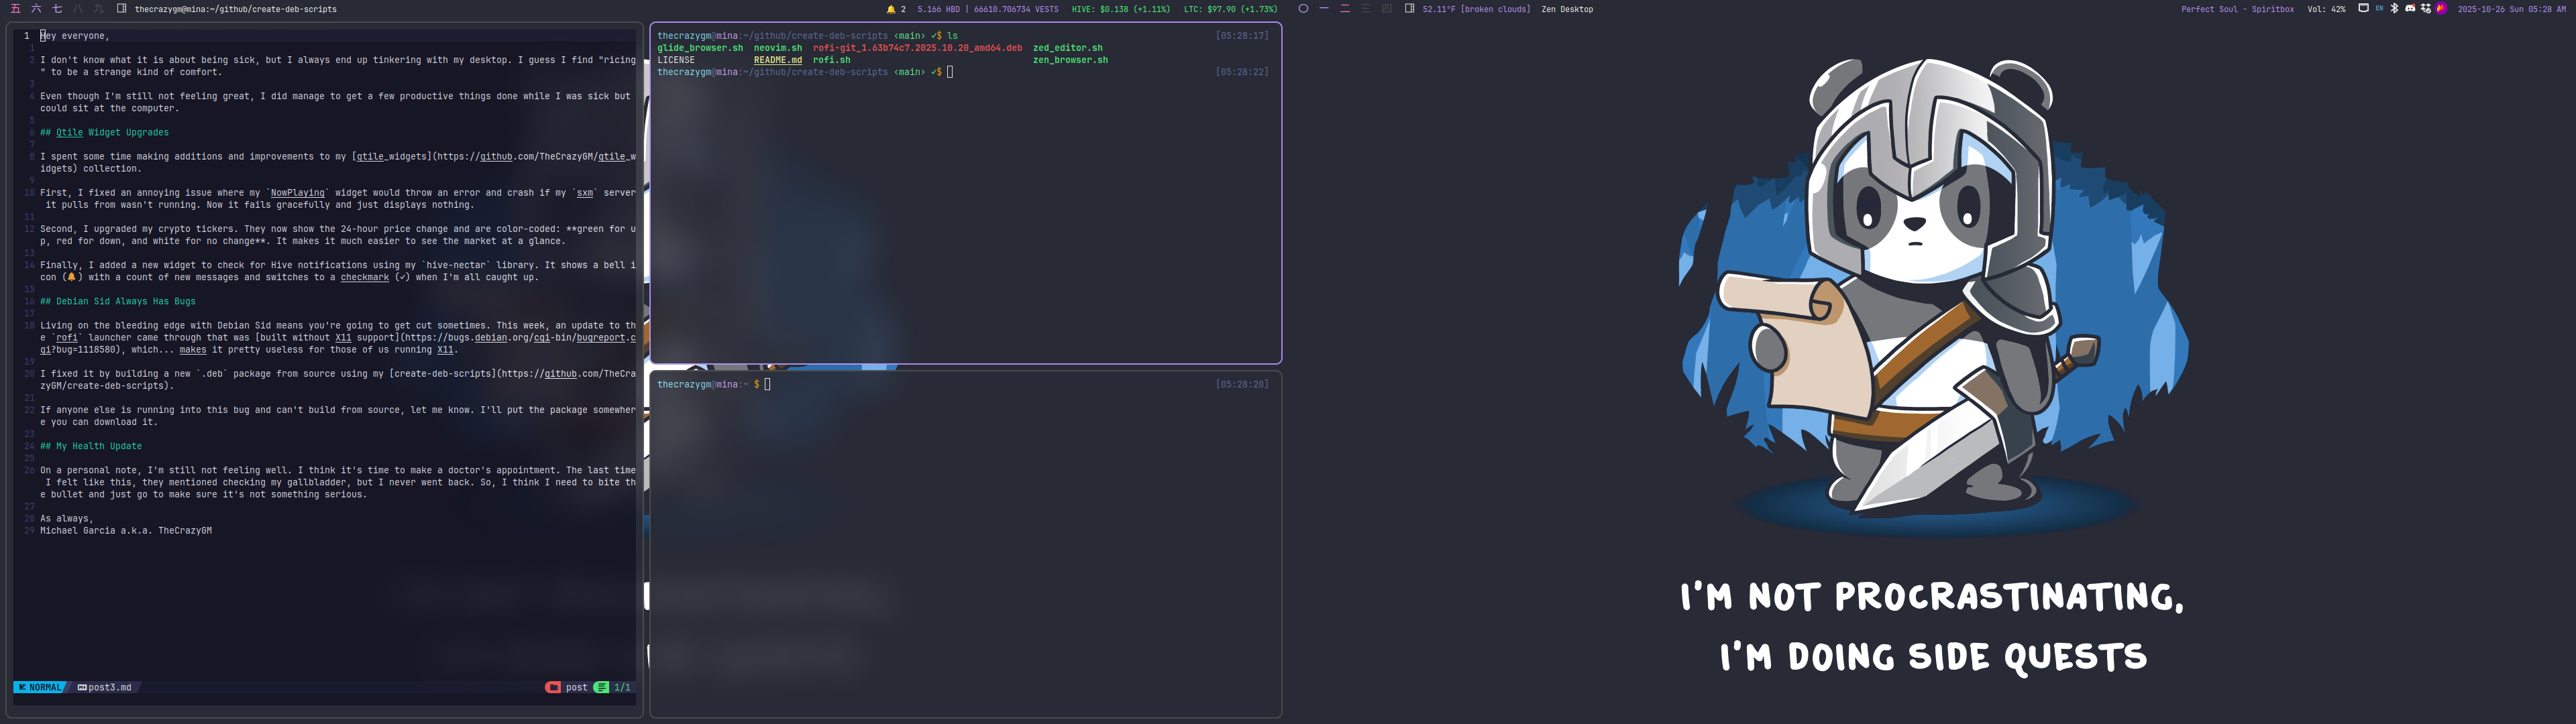Click the keyboard tray icon
The height and width of the screenshot is (724, 2576).
coord(2364,8)
